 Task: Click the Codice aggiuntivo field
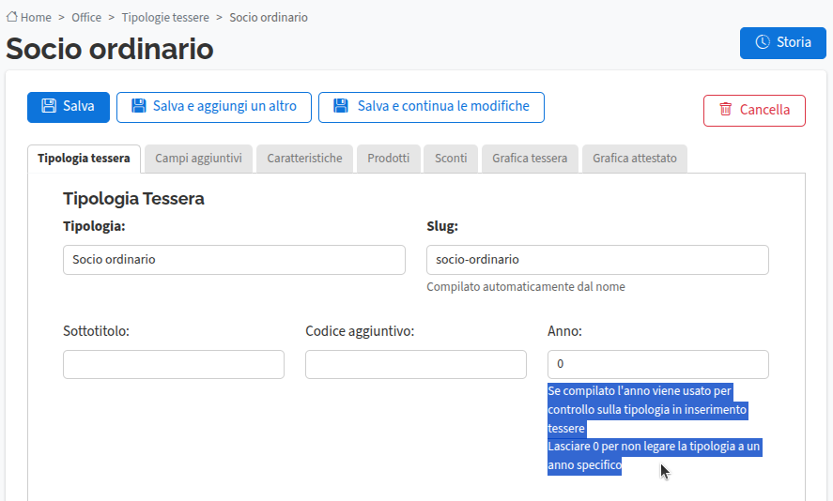(415, 365)
